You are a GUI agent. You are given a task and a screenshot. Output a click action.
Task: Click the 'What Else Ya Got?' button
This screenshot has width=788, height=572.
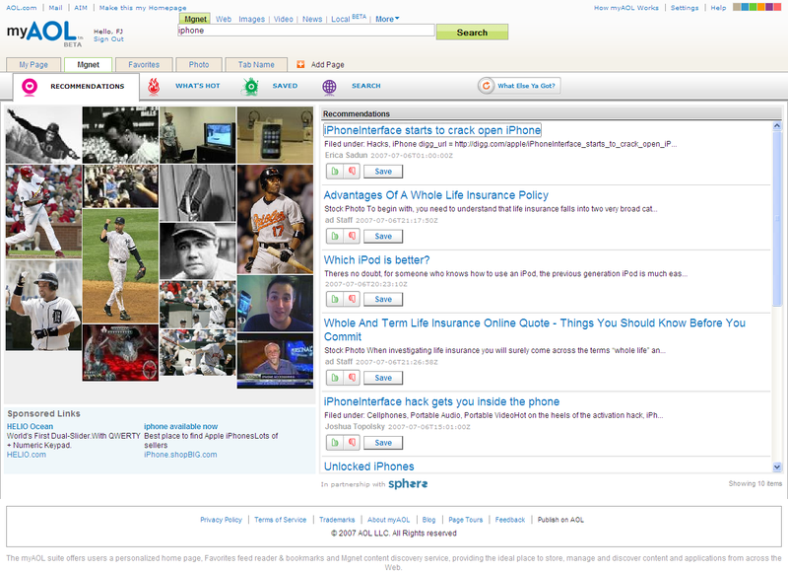[x=519, y=86]
